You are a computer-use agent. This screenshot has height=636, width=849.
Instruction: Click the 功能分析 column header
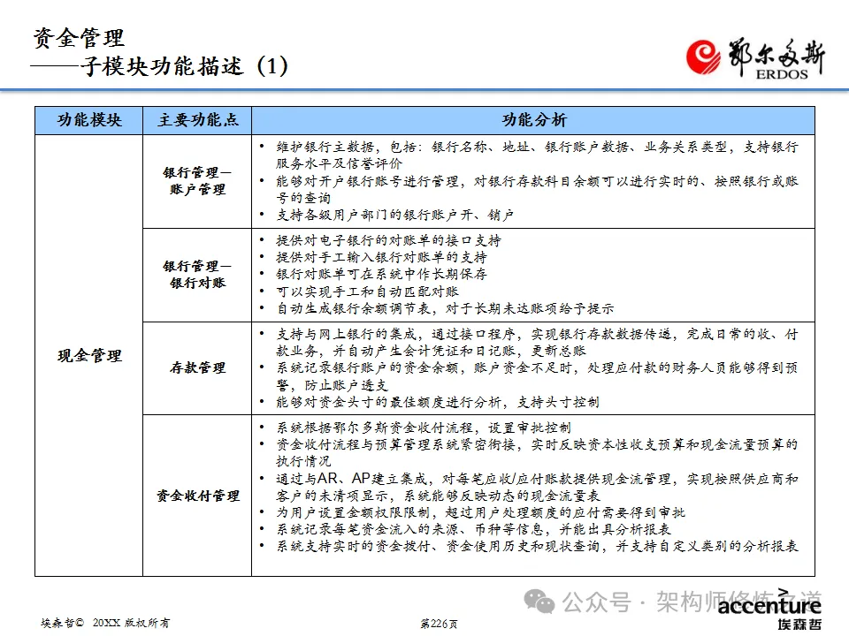point(533,120)
